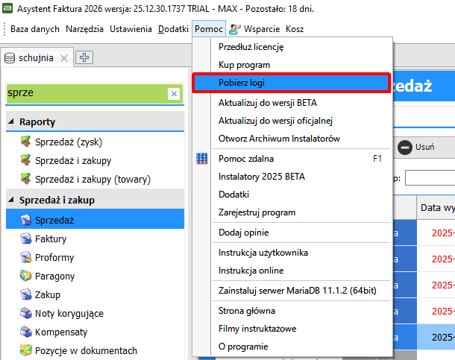Screen dimensions: 455x360
Task: Click the Sprzedaż (zysk) report icon
Action: [x=26, y=141]
